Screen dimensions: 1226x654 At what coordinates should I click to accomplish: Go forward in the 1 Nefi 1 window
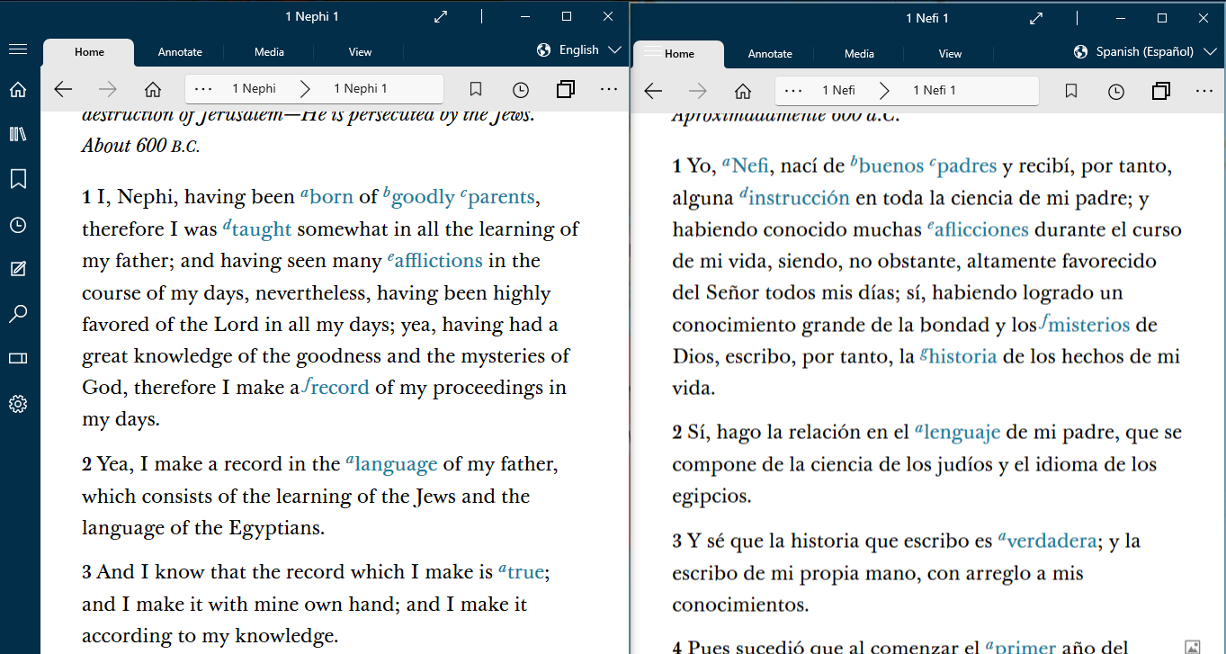[698, 91]
